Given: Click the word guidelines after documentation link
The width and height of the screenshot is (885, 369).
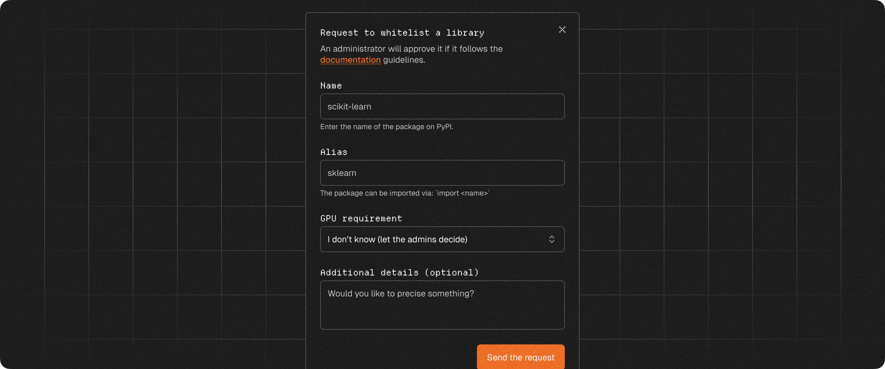Looking at the screenshot, I should point(404,60).
